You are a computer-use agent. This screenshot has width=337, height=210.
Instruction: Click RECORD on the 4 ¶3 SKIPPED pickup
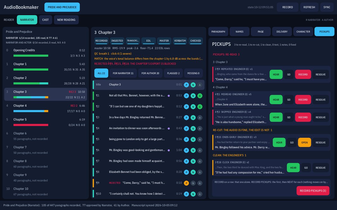coord(303,117)
